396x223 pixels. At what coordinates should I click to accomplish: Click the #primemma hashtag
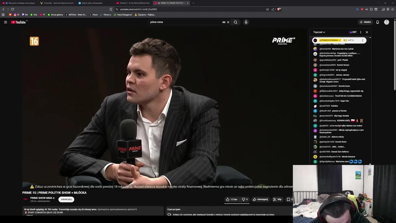point(103,209)
